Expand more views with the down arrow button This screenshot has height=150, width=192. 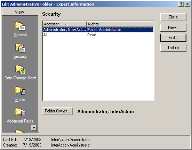coord(34,128)
